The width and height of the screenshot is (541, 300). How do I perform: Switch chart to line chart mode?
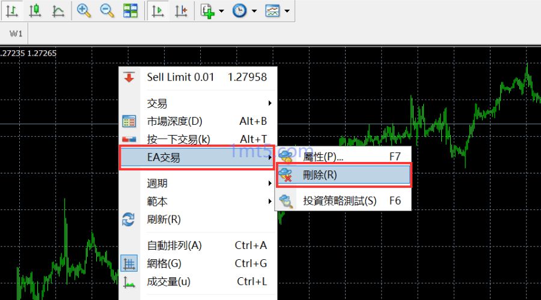click(x=58, y=11)
